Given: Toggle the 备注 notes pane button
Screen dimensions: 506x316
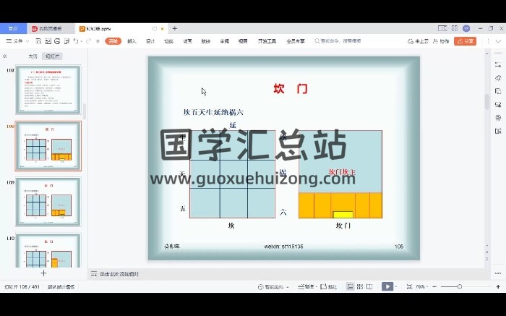Looking at the screenshot, I should [306, 286].
